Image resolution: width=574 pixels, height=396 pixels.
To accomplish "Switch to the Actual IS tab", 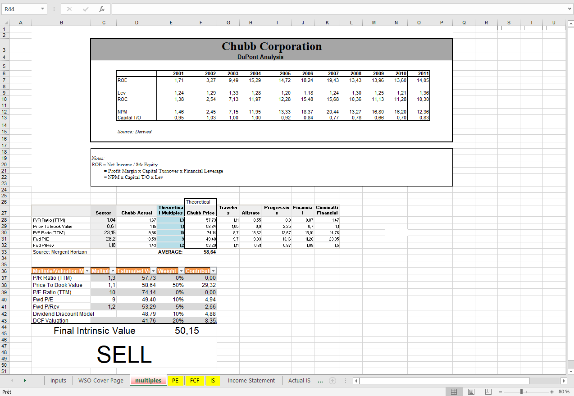I will click(x=299, y=381).
